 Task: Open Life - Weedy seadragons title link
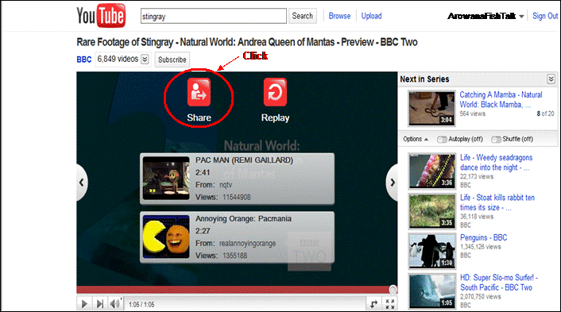[496, 163]
